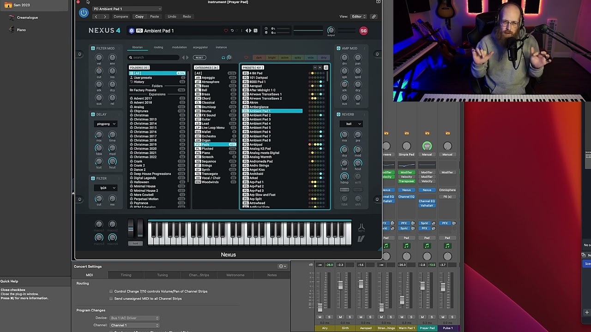Solo the Prayer Pad channel strip
591x332 pixels.
pos(431,317)
